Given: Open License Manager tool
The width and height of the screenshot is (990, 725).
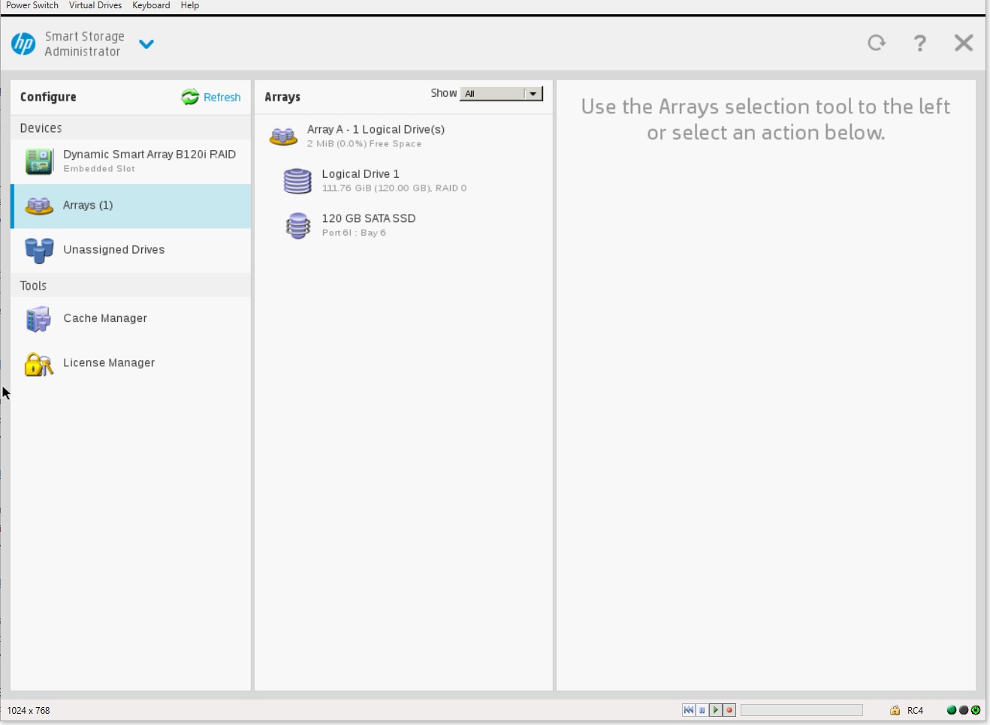Looking at the screenshot, I should tap(131, 363).
